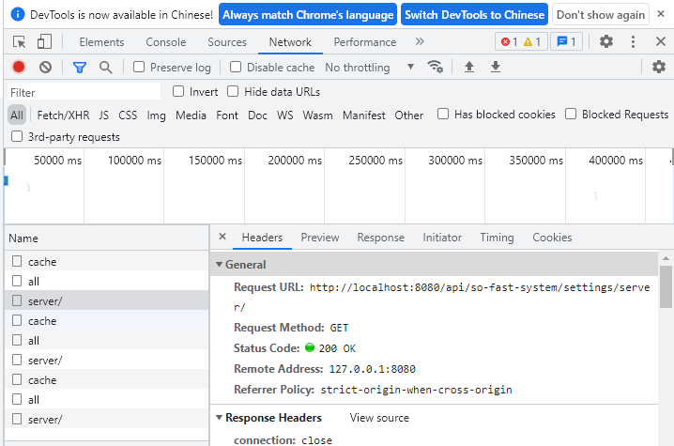674x446 pixels.
Task: Enable the Preserve log checkbox
Action: (x=139, y=68)
